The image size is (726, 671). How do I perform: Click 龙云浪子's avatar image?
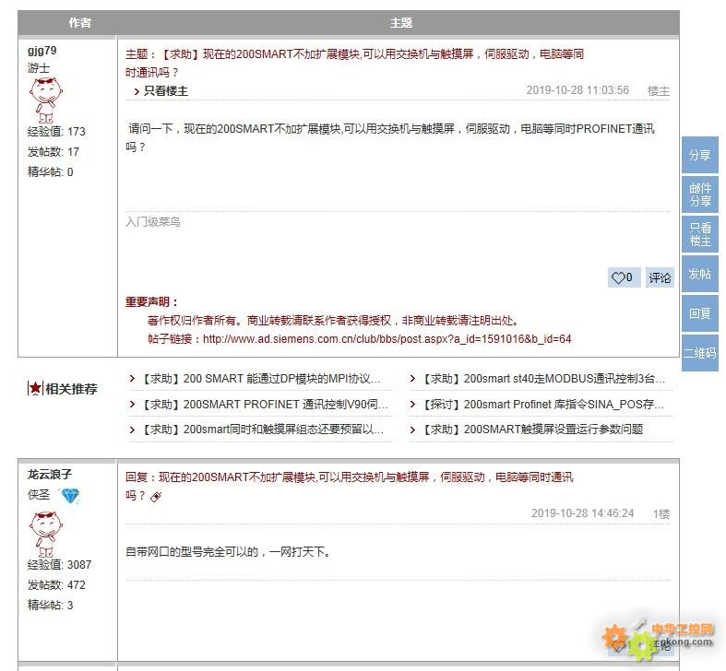tap(45, 534)
